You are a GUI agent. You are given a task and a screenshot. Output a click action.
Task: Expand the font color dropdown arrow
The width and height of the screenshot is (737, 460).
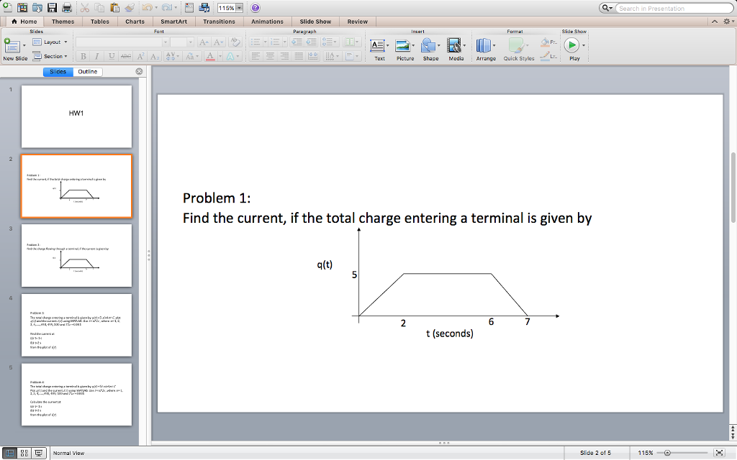tap(220, 56)
